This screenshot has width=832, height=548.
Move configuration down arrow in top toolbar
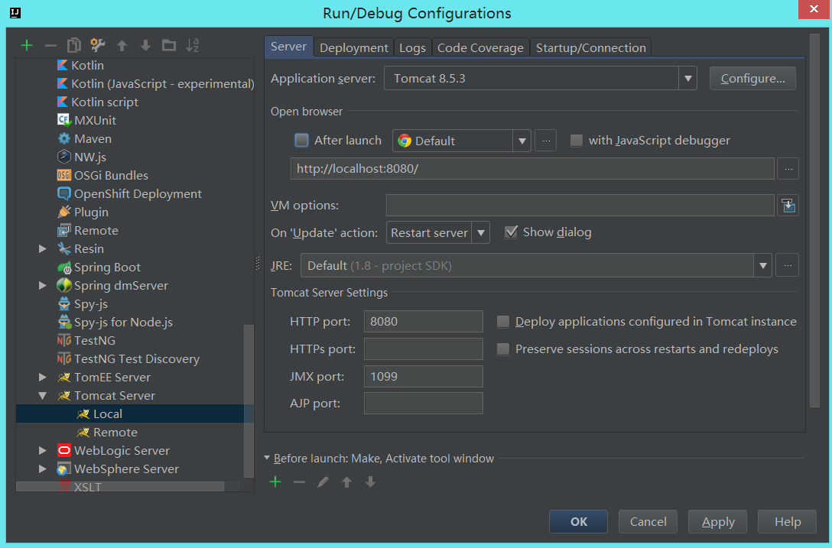[x=145, y=46]
